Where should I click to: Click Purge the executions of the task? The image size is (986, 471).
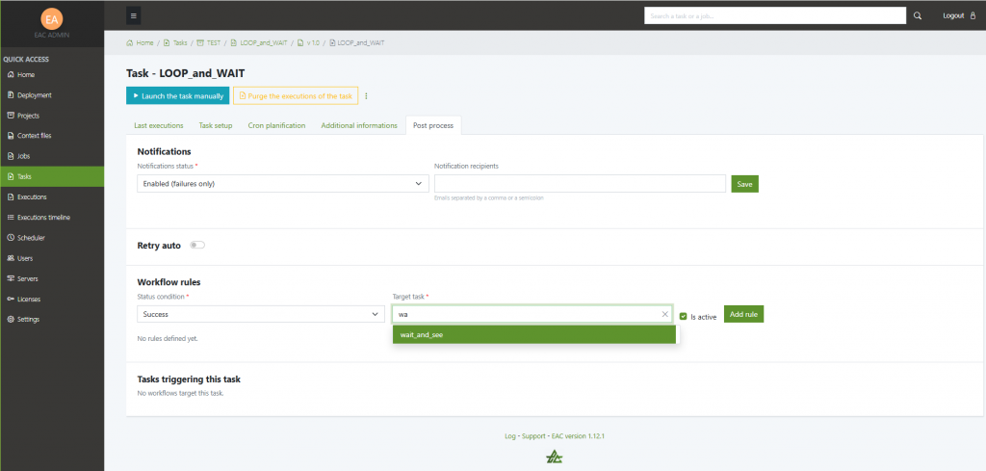tap(296, 96)
